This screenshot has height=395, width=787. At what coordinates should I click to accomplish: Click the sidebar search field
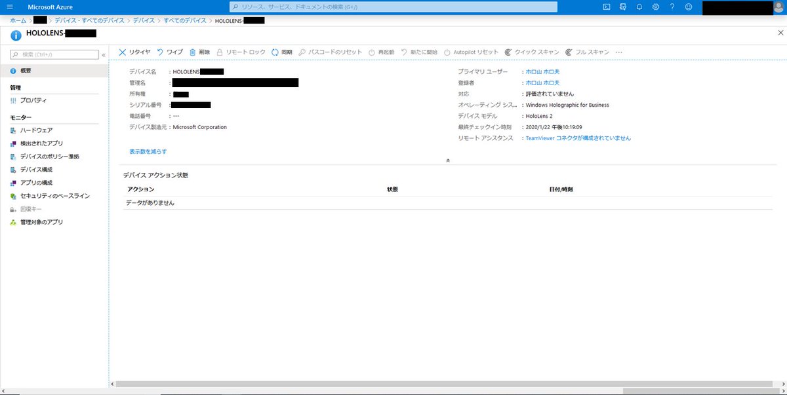coord(54,54)
